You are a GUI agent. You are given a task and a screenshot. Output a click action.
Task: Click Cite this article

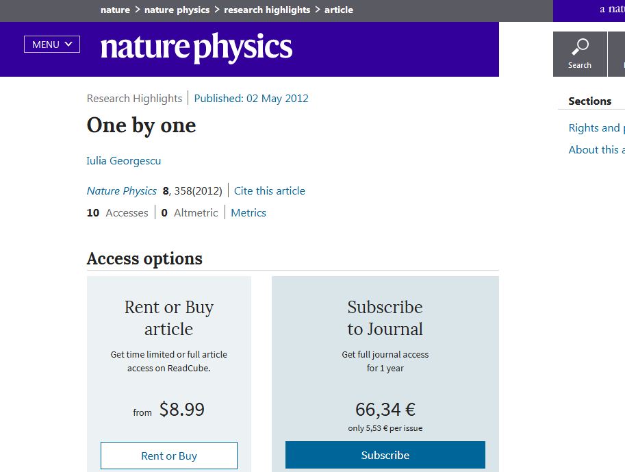pos(270,191)
